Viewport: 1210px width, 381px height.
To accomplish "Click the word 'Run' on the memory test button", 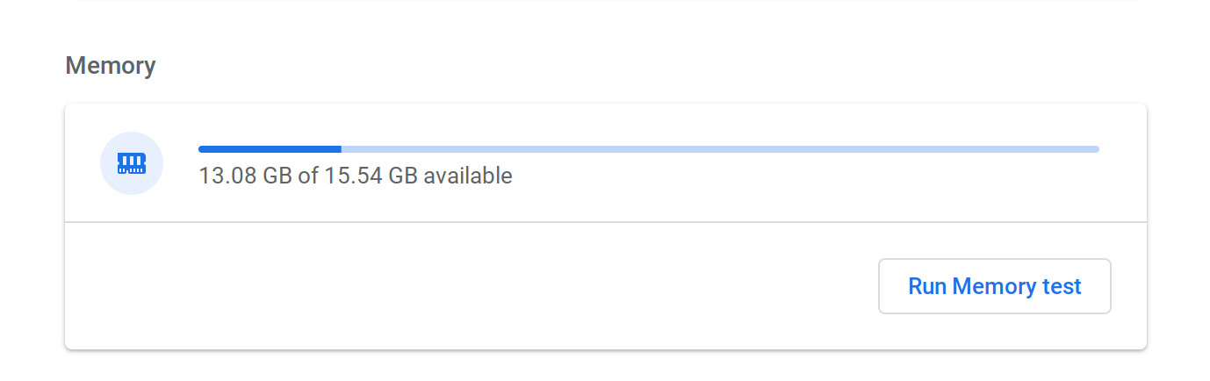I will click(x=927, y=286).
